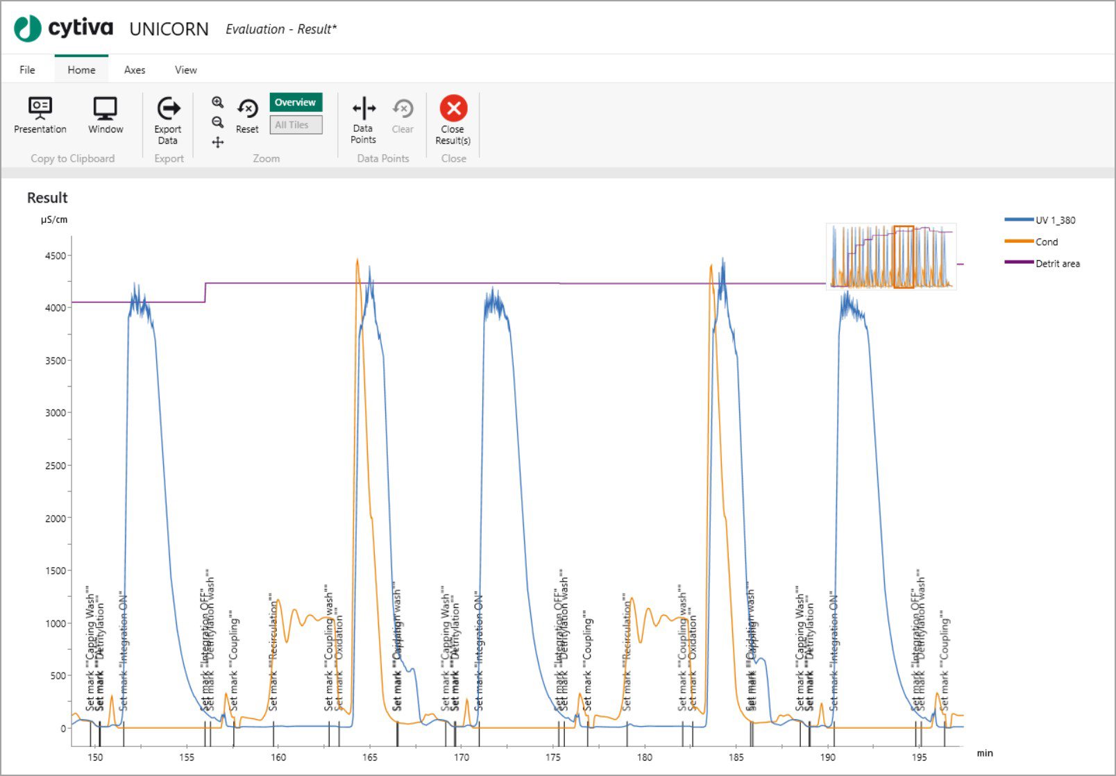Image resolution: width=1116 pixels, height=776 pixels.
Task: Toggle the All Tiles button
Action: 296,125
